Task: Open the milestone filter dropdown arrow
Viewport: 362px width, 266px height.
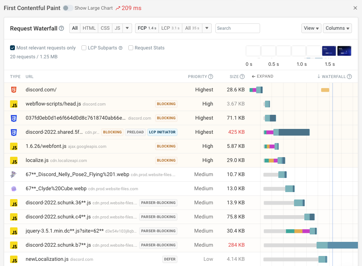Action: pyautogui.click(x=207, y=28)
